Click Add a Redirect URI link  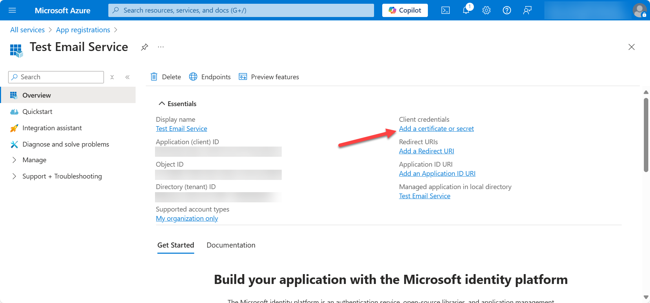coord(427,151)
